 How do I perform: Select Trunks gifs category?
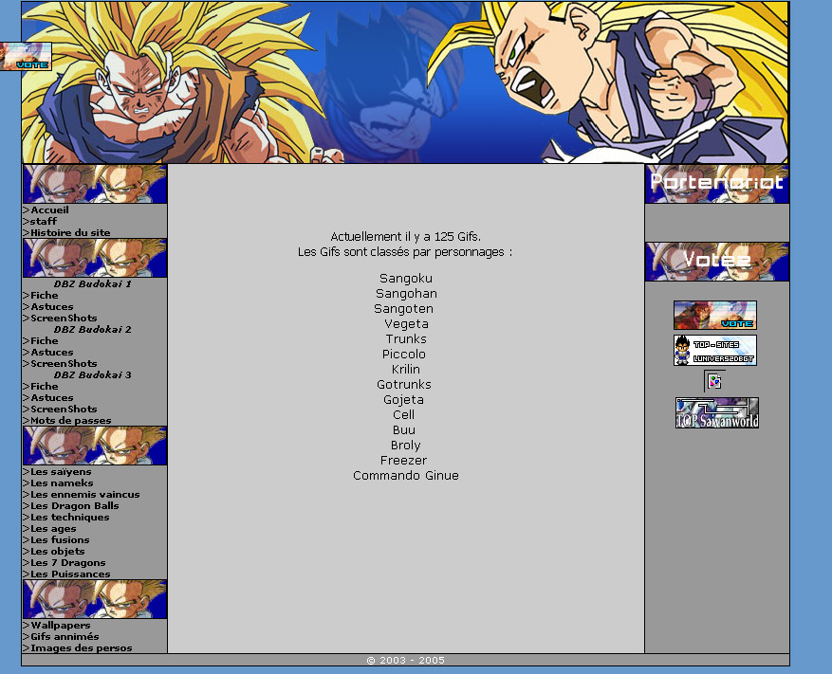[406, 338]
